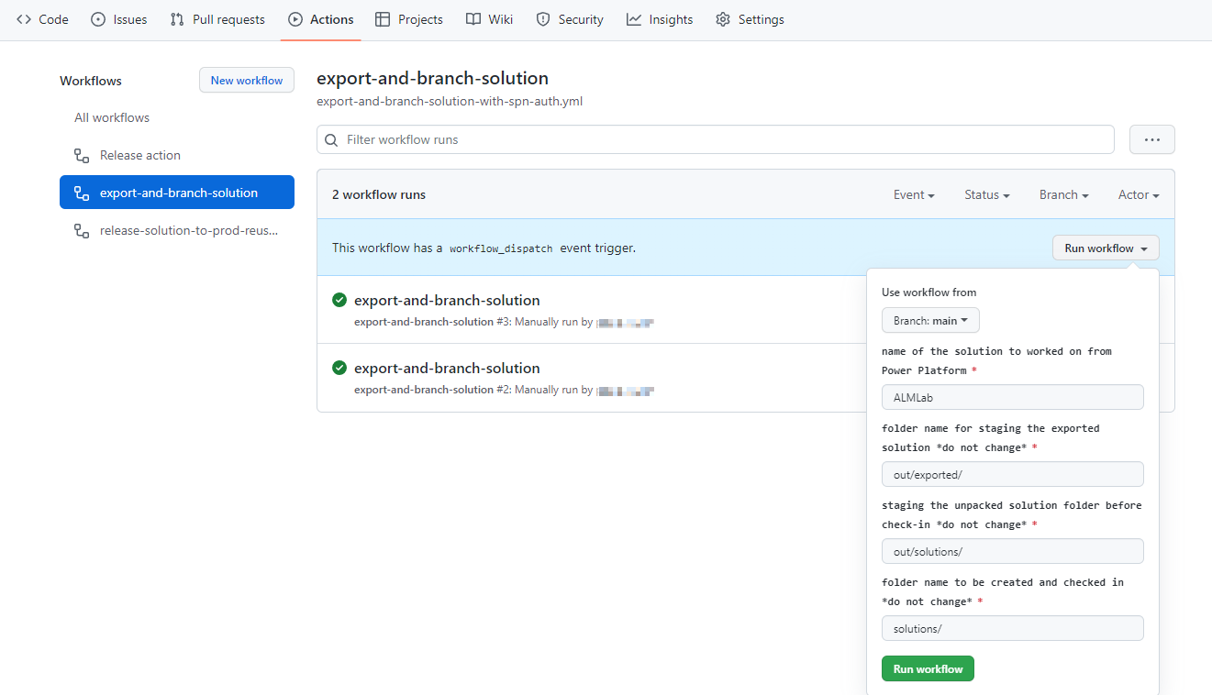Click the search magnifier icon
Viewport: 1212px width, 695px height.
point(332,139)
